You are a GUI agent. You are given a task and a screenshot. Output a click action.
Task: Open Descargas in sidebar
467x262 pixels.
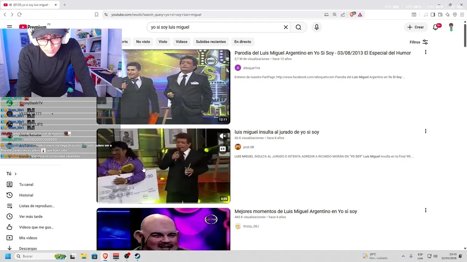pos(28,249)
